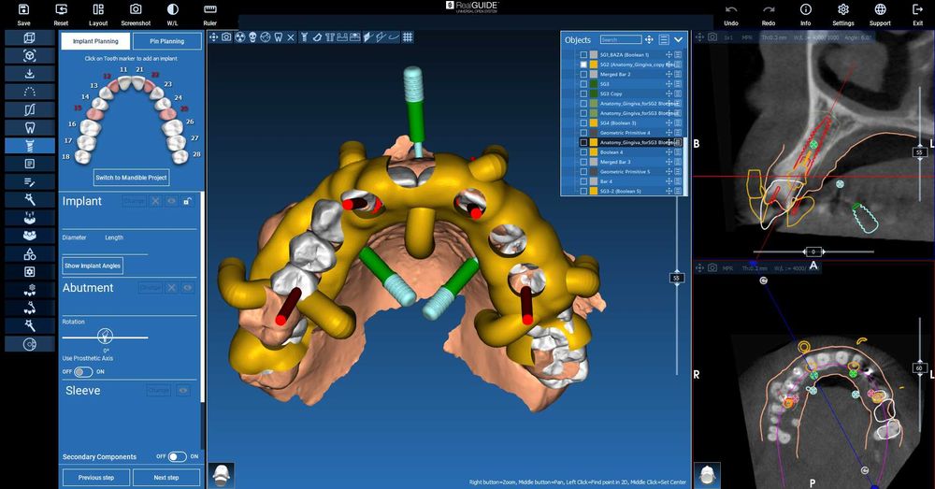Viewport: 935px width, 489px height.
Task: Select the implant screw sidebar tool
Action: [x=30, y=146]
